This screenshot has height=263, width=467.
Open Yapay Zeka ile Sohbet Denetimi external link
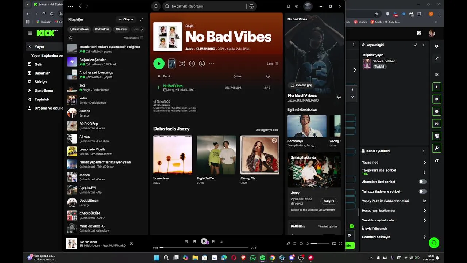[425, 201]
